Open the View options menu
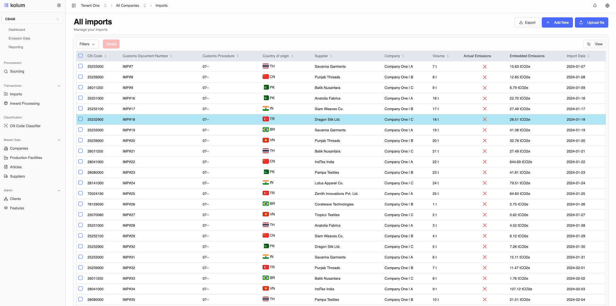The width and height of the screenshot is (616, 306). coord(594,44)
